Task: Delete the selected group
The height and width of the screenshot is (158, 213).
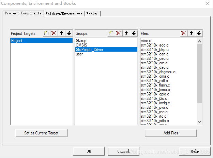Action: [119, 33]
